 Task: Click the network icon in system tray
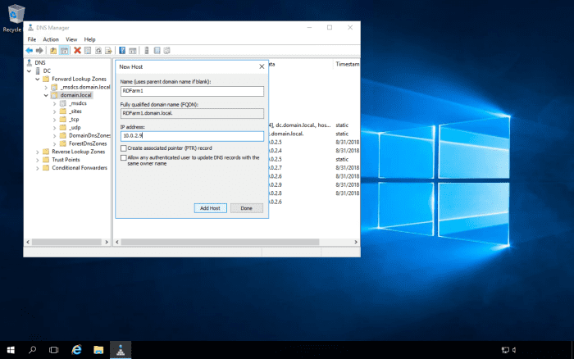tap(506, 350)
